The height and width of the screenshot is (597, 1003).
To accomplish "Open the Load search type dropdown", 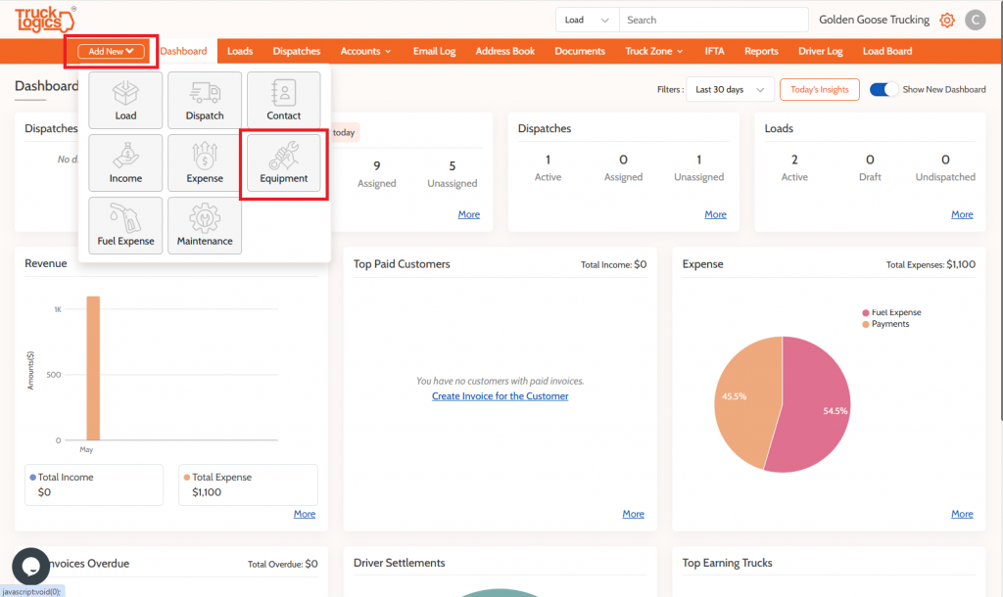I will pos(588,20).
